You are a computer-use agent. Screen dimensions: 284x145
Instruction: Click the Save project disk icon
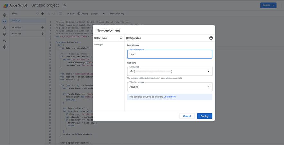pyautogui.click(x=61, y=13)
